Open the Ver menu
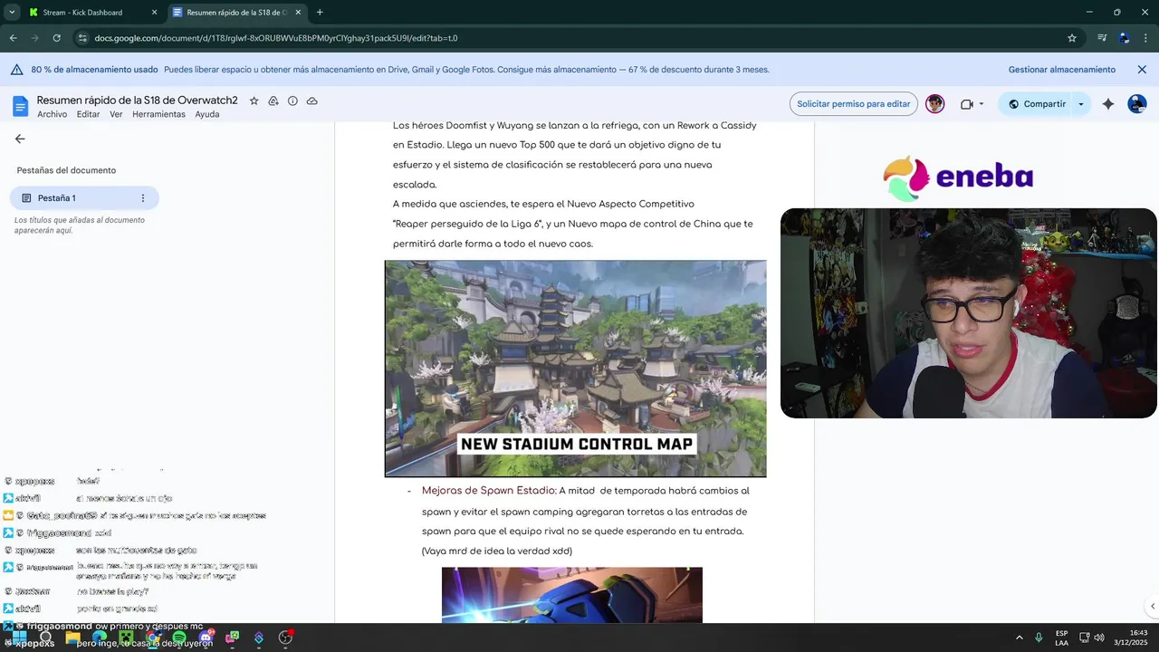 pos(116,114)
